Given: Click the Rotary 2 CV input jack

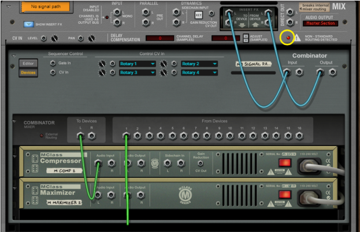Looking at the screenshot, I should [174, 63].
